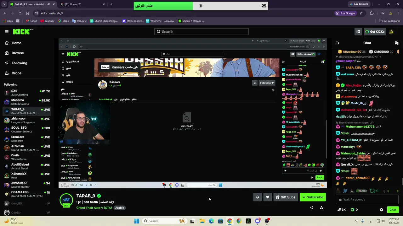
Task: Open the Apps shortcut in bookmarks bar
Action: [8, 21]
